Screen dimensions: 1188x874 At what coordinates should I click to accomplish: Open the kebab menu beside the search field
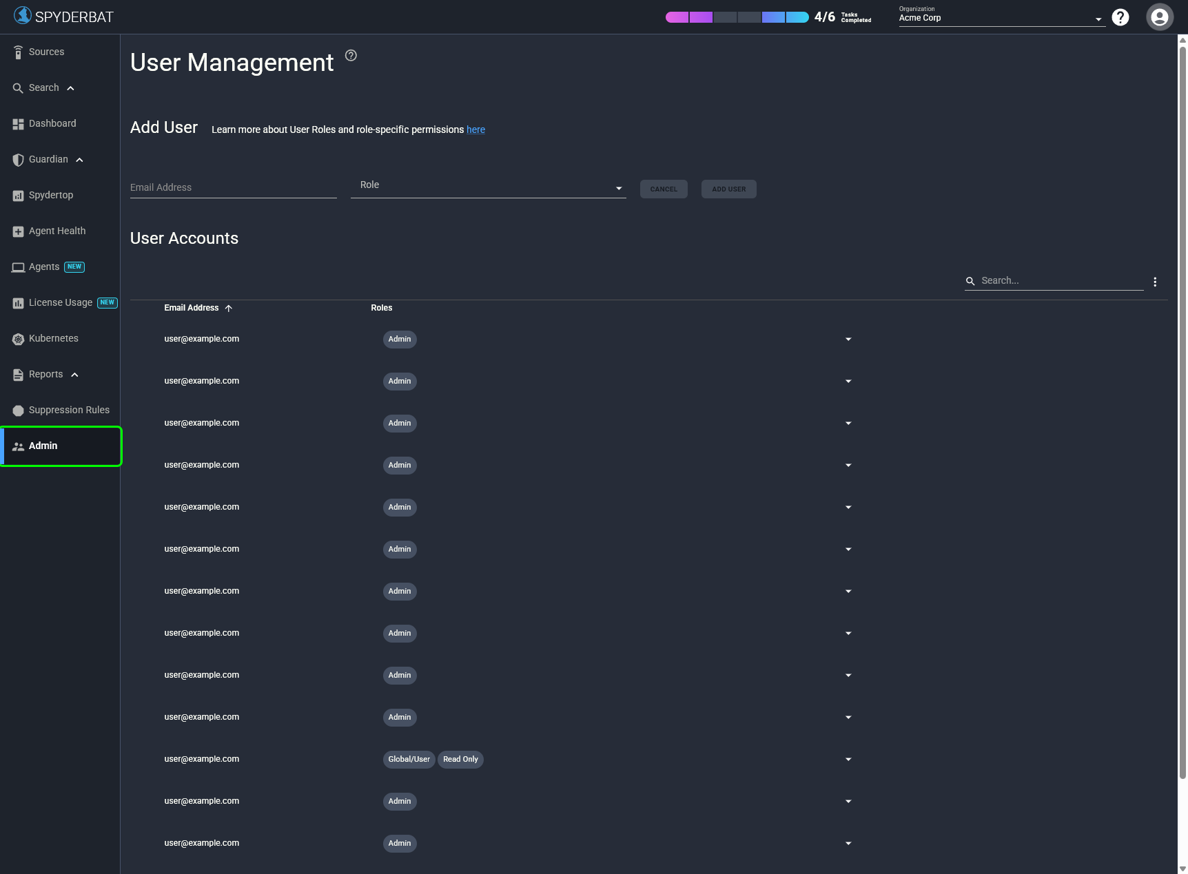[x=1155, y=281]
